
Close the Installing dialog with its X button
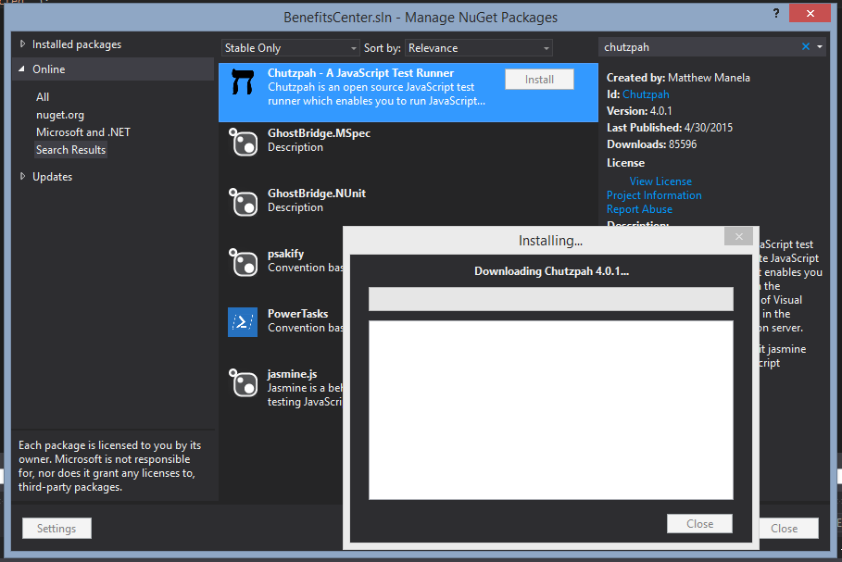click(x=739, y=236)
